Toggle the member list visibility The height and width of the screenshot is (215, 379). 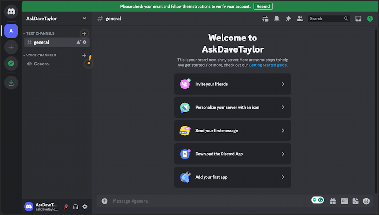[300, 18]
